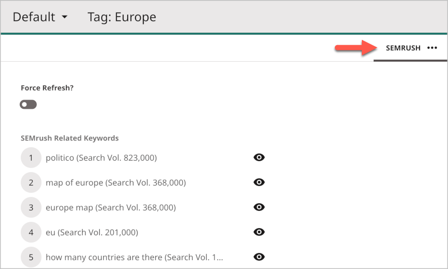Toggle the eye icon for map of europe

(259, 182)
